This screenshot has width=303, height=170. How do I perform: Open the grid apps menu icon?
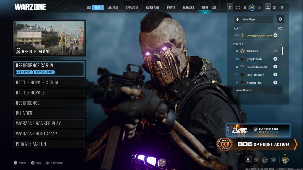[238, 7]
